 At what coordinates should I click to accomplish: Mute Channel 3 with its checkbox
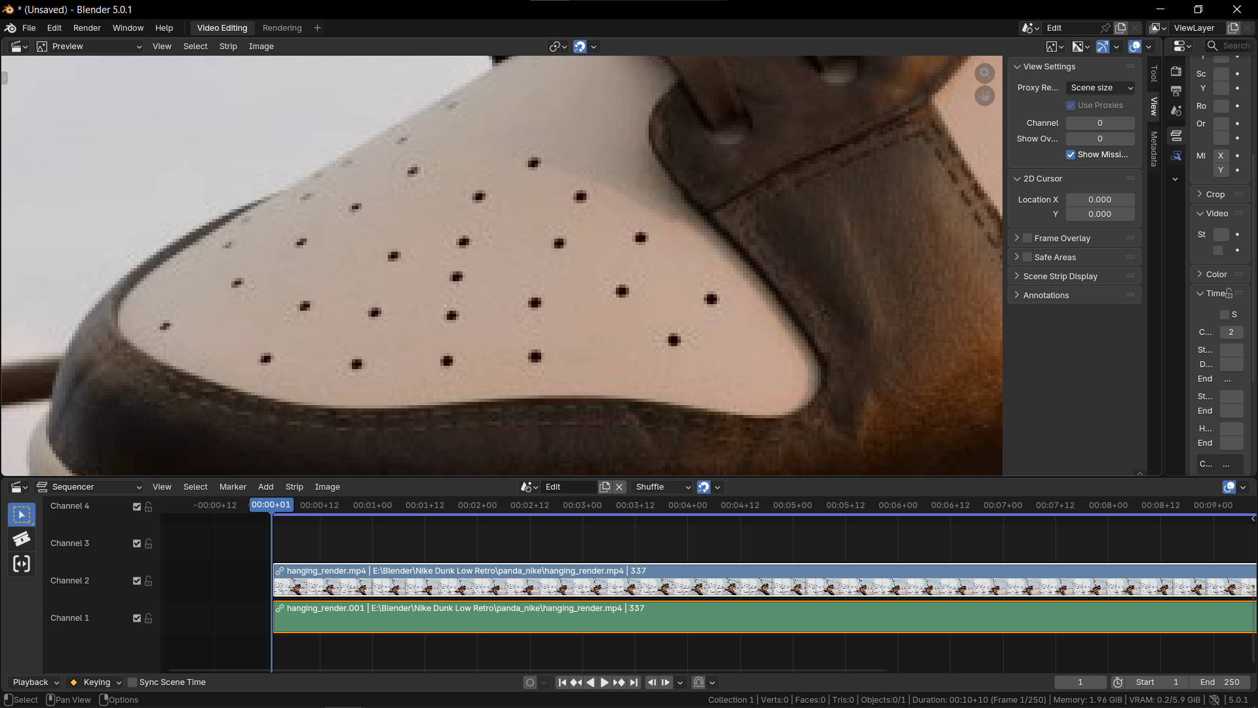(137, 543)
